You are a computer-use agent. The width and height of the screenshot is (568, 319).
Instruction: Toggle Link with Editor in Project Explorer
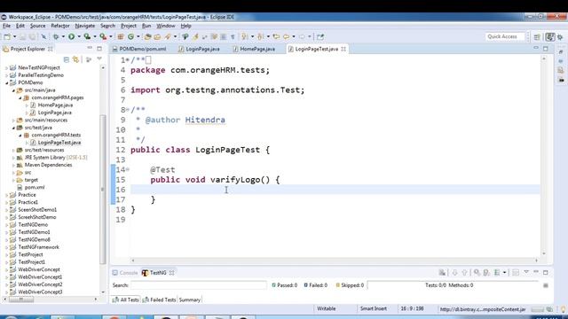76,59
